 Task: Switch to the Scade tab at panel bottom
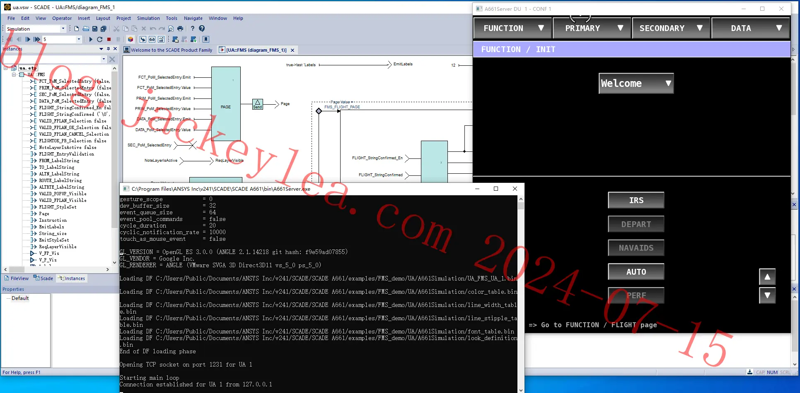click(44, 278)
